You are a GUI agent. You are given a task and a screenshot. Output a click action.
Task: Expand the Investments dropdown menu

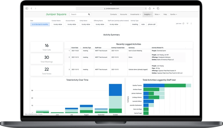(x=135, y=14)
